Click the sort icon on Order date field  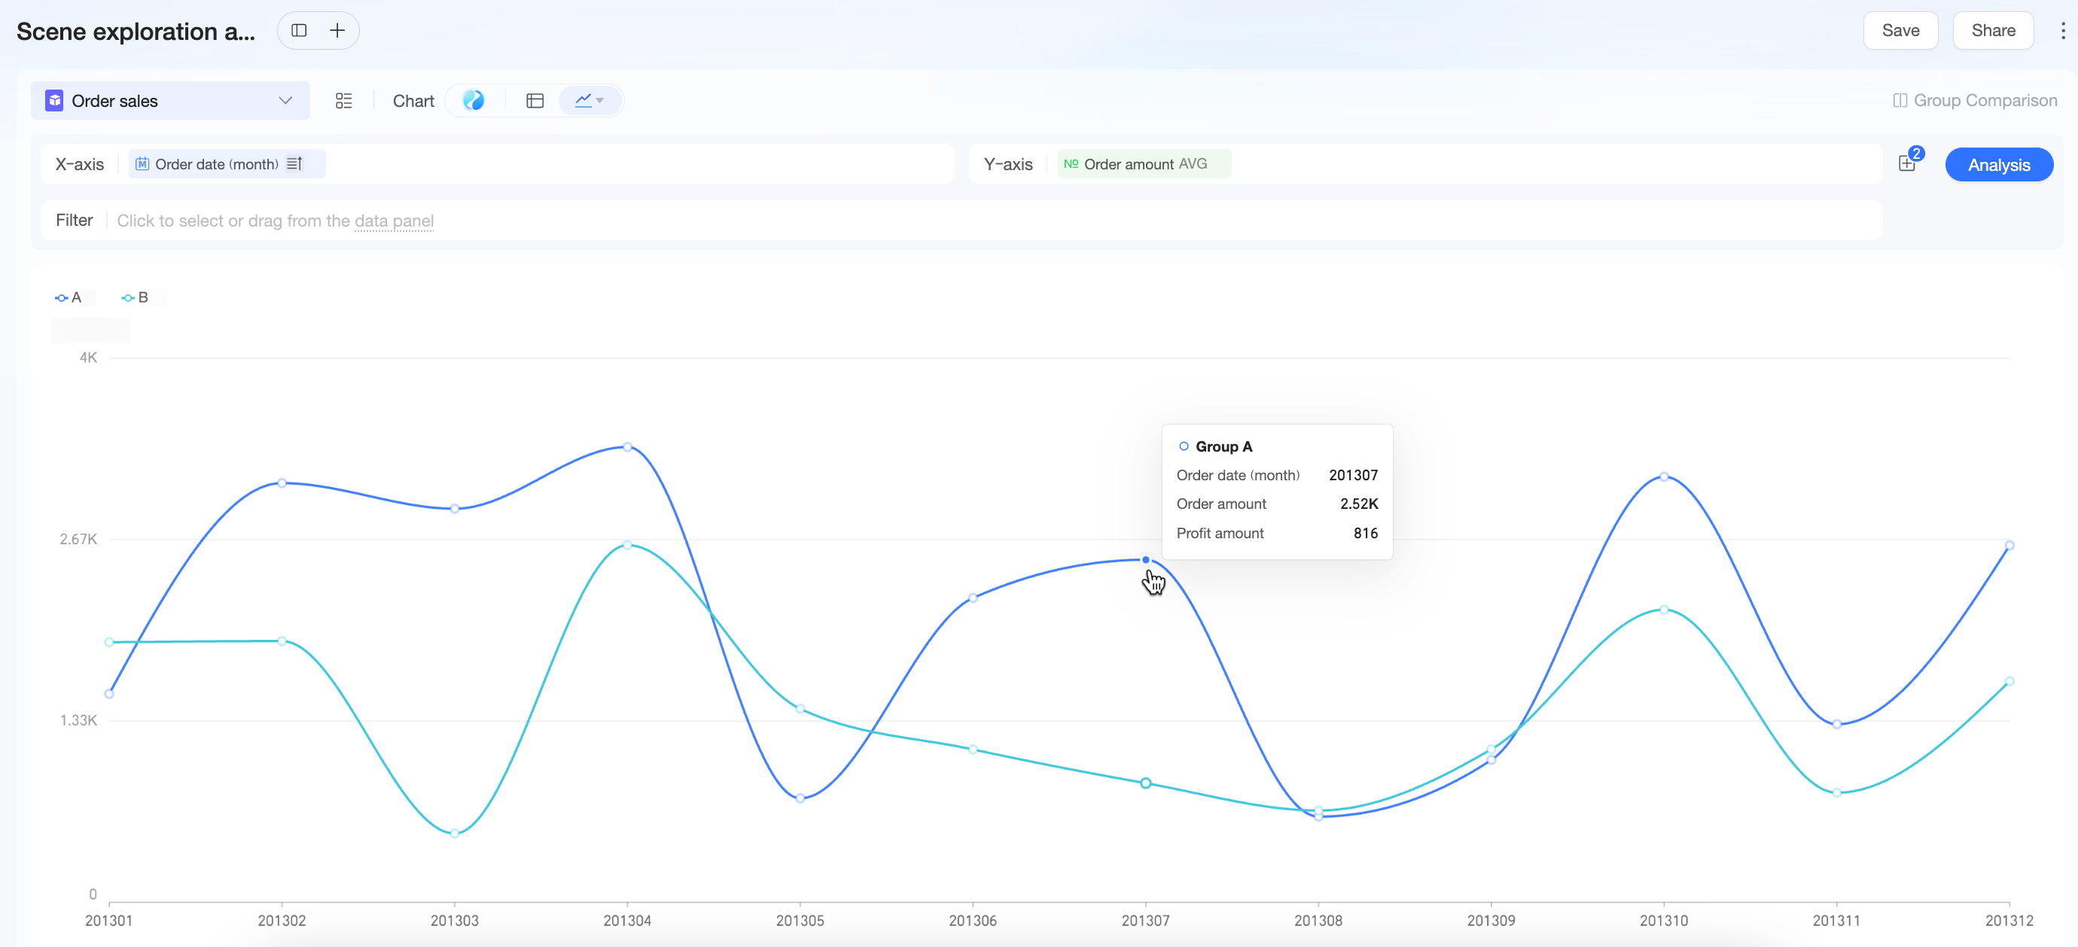(x=294, y=164)
